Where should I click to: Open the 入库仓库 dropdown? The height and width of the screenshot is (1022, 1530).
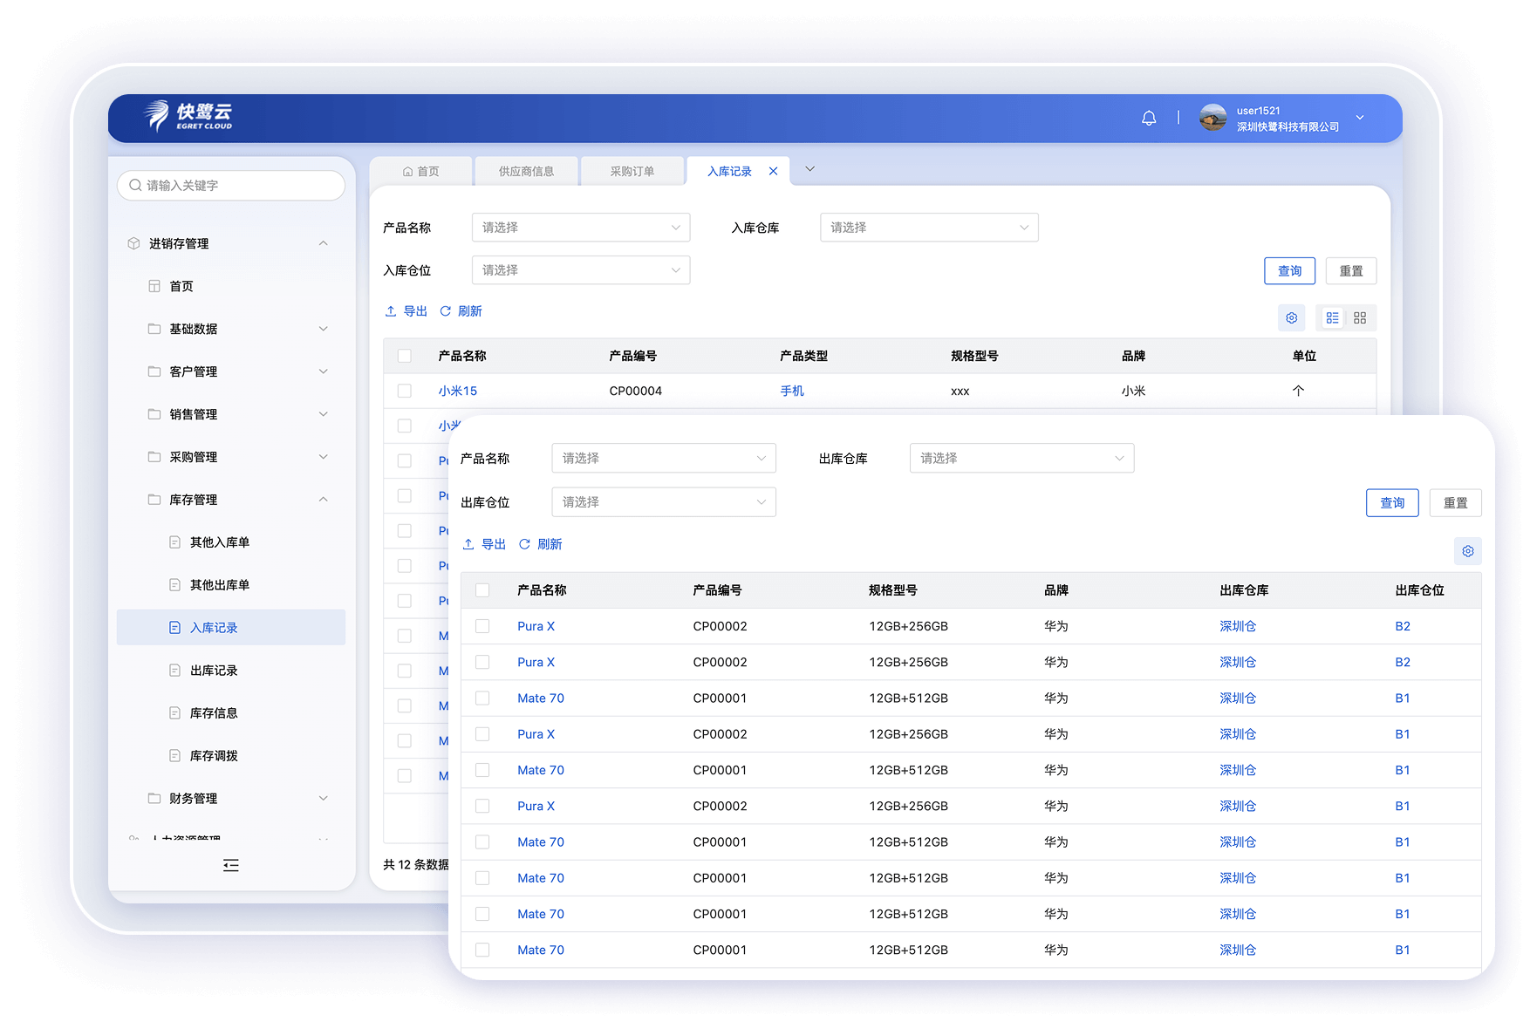coord(929,228)
